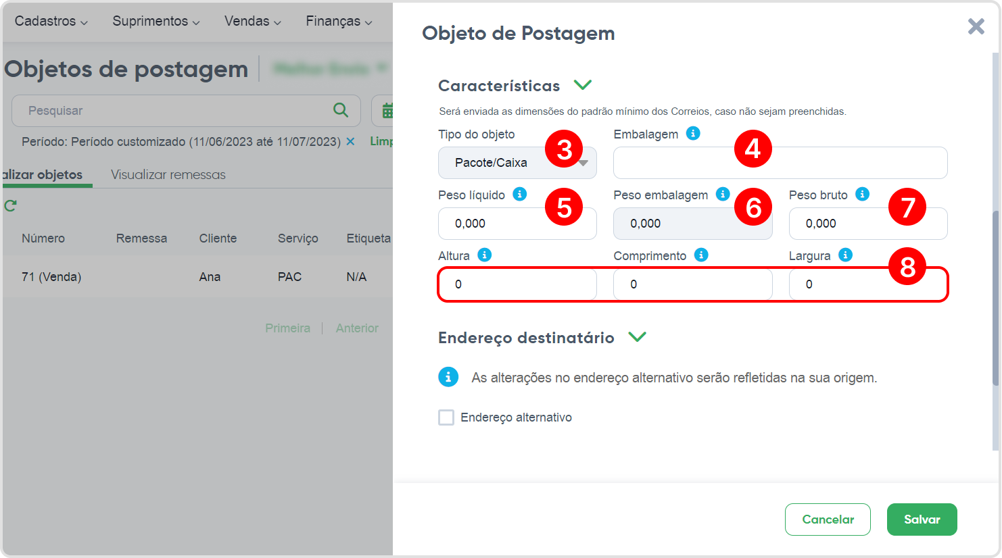The image size is (1002, 558).
Task: Click the info icon next to Comprimento
Action: 701,255
